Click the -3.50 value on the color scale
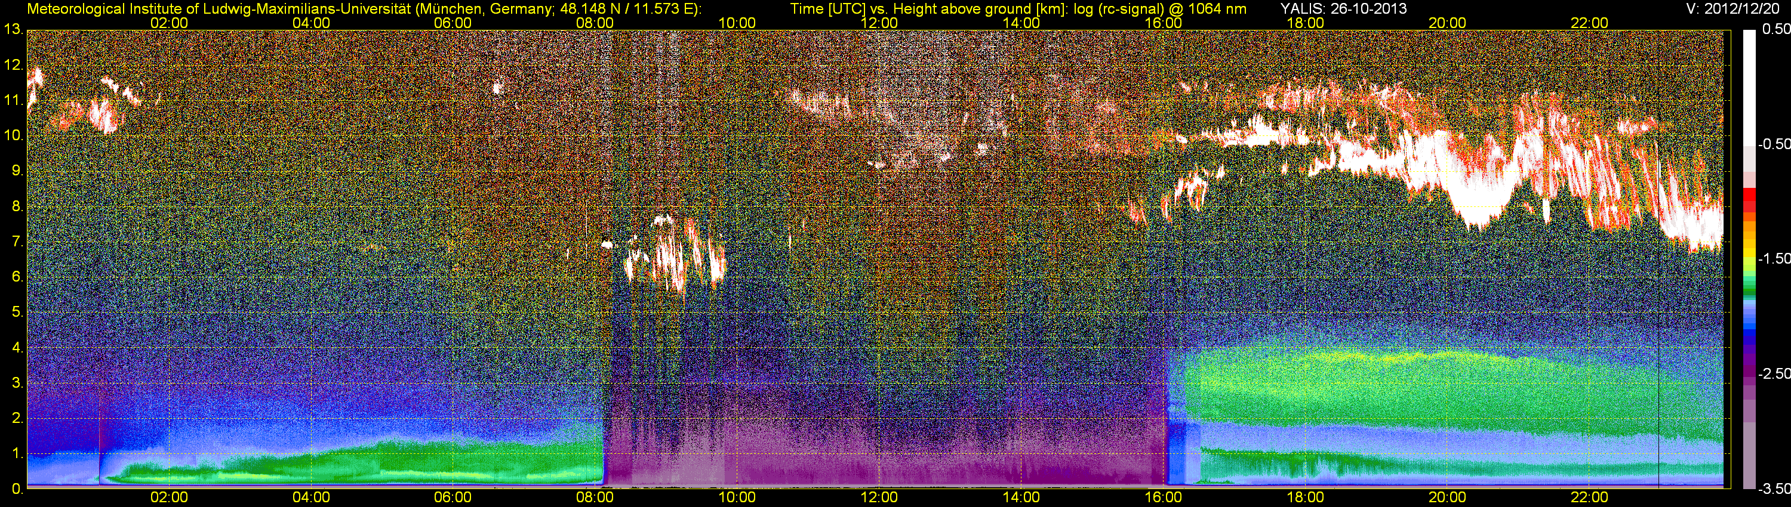This screenshot has height=507, width=1791. (1774, 489)
